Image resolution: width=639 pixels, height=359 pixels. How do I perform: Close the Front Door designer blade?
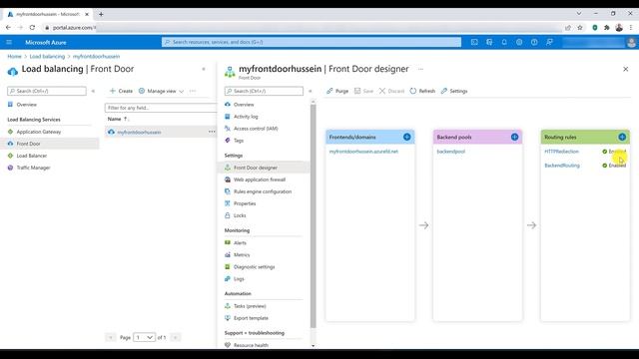click(626, 69)
